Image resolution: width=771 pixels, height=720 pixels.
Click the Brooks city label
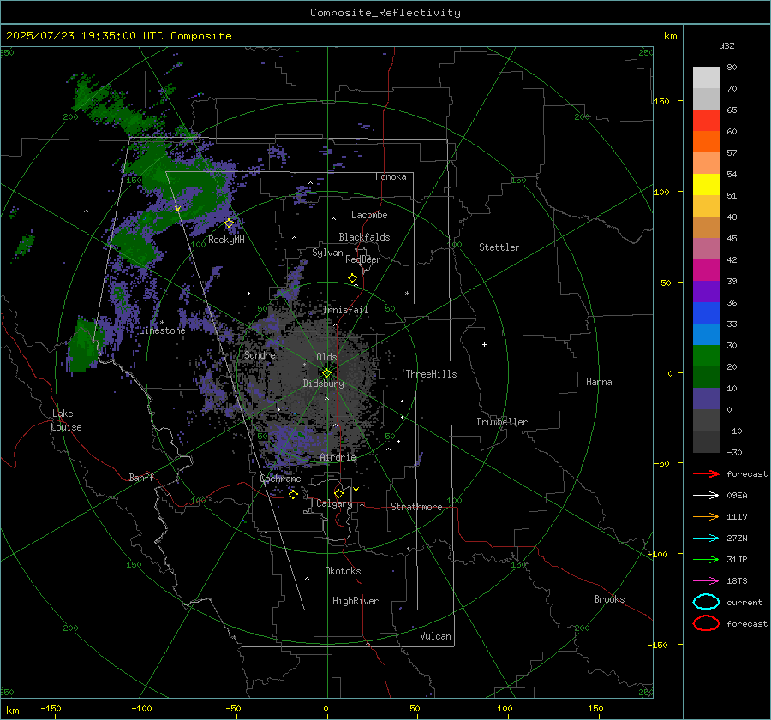coord(609,599)
